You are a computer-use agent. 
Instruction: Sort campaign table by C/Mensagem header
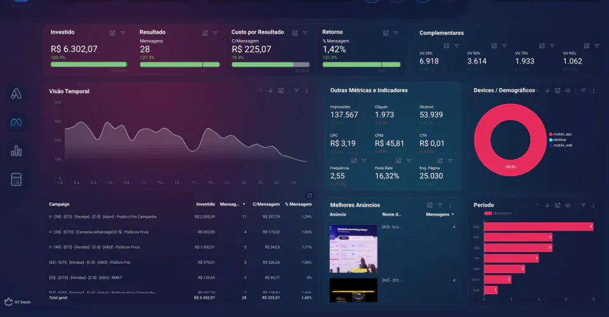click(x=267, y=204)
